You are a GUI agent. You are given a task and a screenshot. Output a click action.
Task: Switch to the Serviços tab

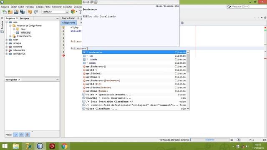(24, 18)
